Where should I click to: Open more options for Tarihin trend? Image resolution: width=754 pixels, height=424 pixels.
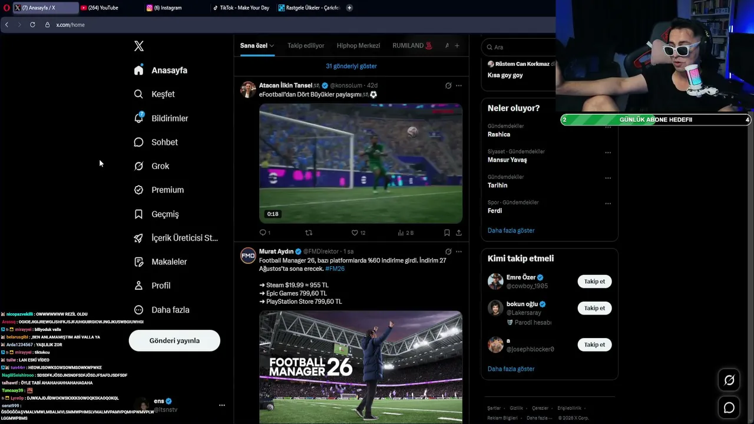(x=608, y=178)
